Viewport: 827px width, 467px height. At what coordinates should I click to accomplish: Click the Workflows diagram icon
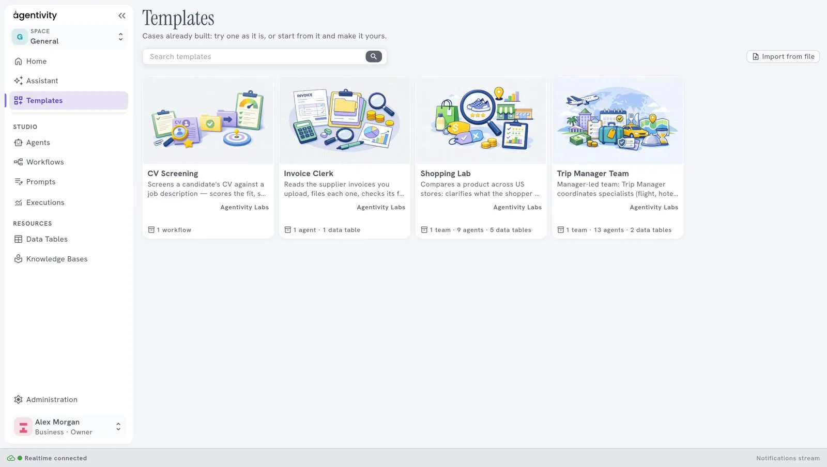[x=18, y=162]
